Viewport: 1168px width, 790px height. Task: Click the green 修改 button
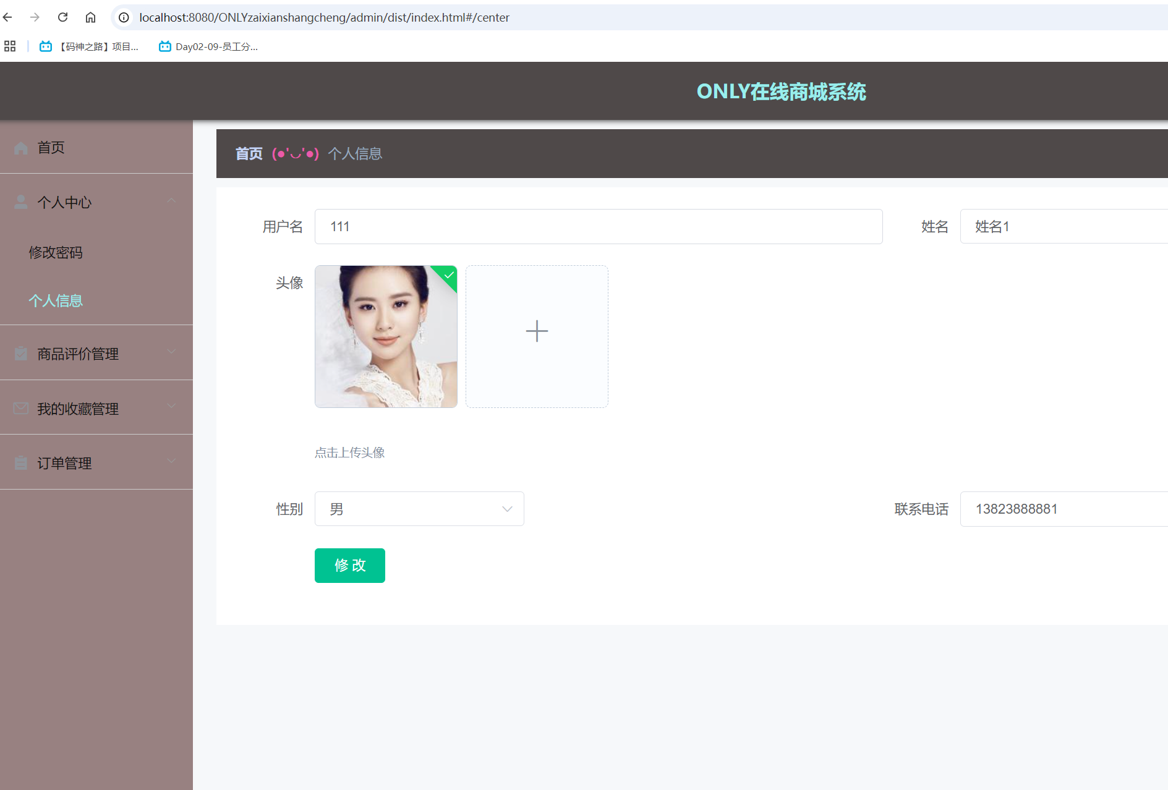click(x=350, y=566)
